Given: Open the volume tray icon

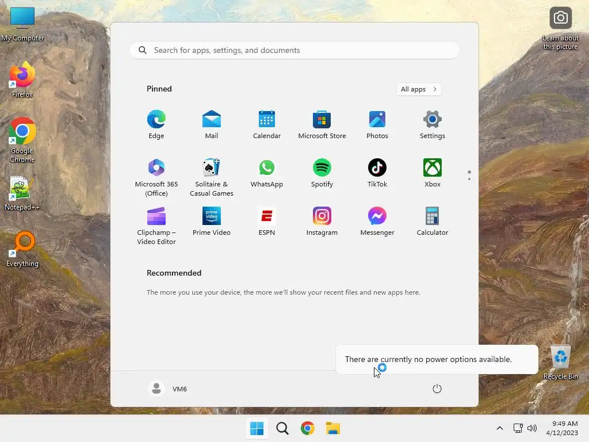Looking at the screenshot, I should click(x=532, y=428).
